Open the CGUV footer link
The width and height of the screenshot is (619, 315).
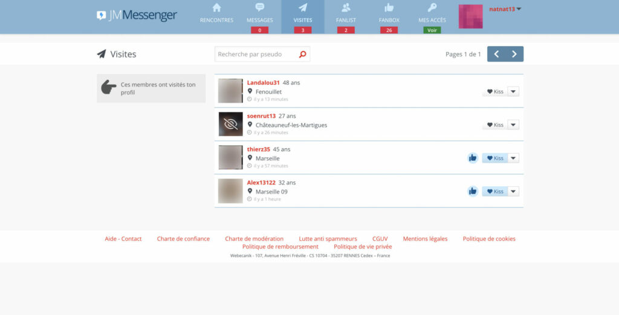pos(380,238)
